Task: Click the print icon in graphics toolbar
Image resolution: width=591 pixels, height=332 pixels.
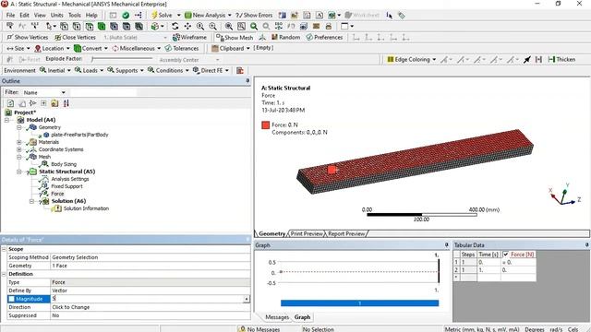Action: (x=329, y=27)
